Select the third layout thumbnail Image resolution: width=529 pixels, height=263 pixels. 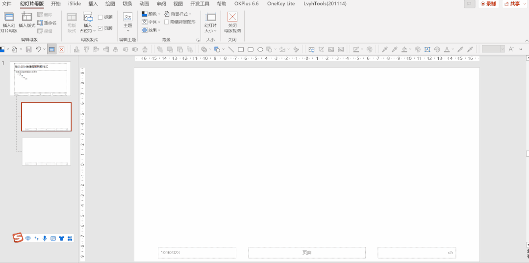click(x=47, y=151)
